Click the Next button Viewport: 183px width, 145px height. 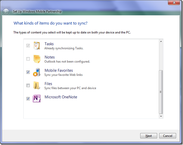149,136
